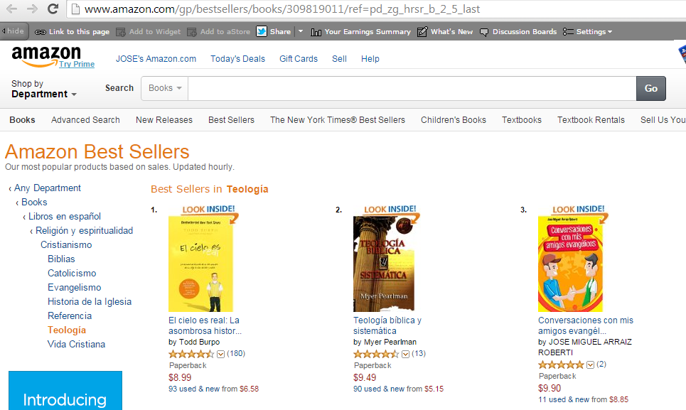
Task: Click in the Amazon search text field
Action: [x=412, y=88]
